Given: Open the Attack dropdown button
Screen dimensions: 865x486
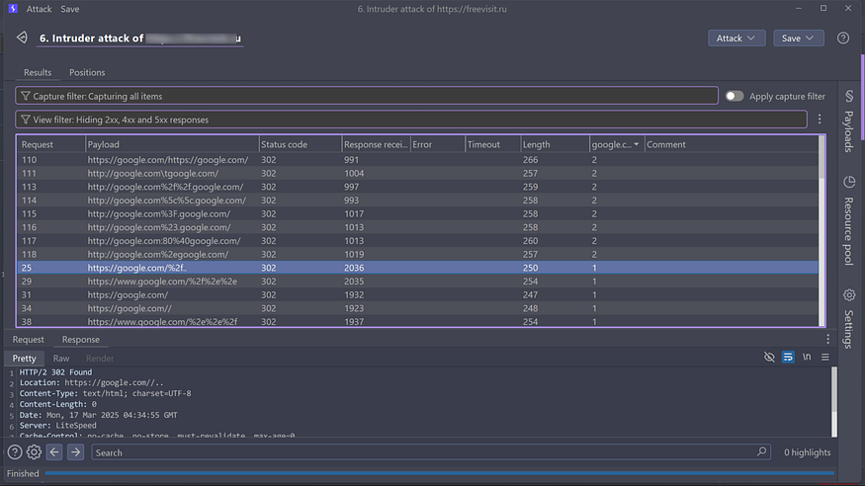Looking at the screenshot, I should [736, 38].
